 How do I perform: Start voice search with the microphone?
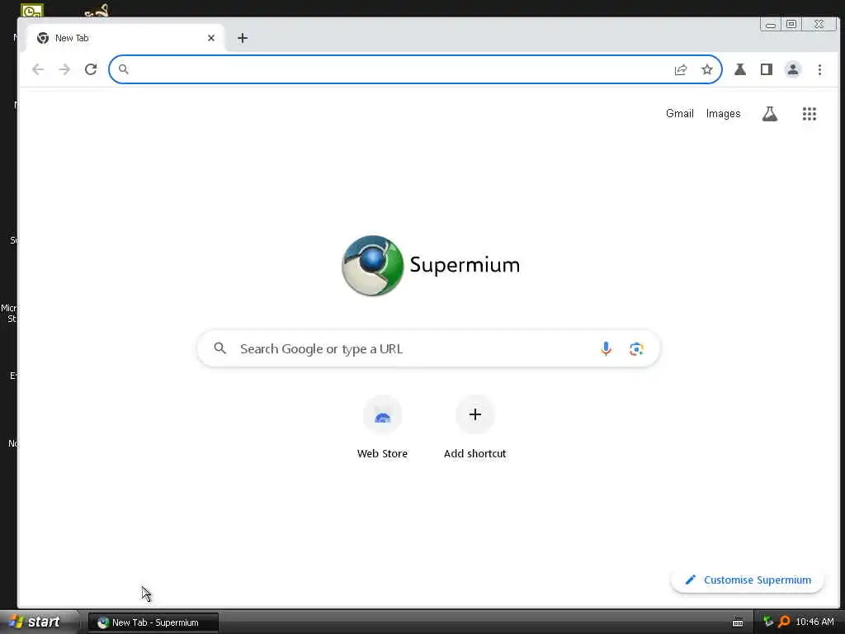coord(607,349)
